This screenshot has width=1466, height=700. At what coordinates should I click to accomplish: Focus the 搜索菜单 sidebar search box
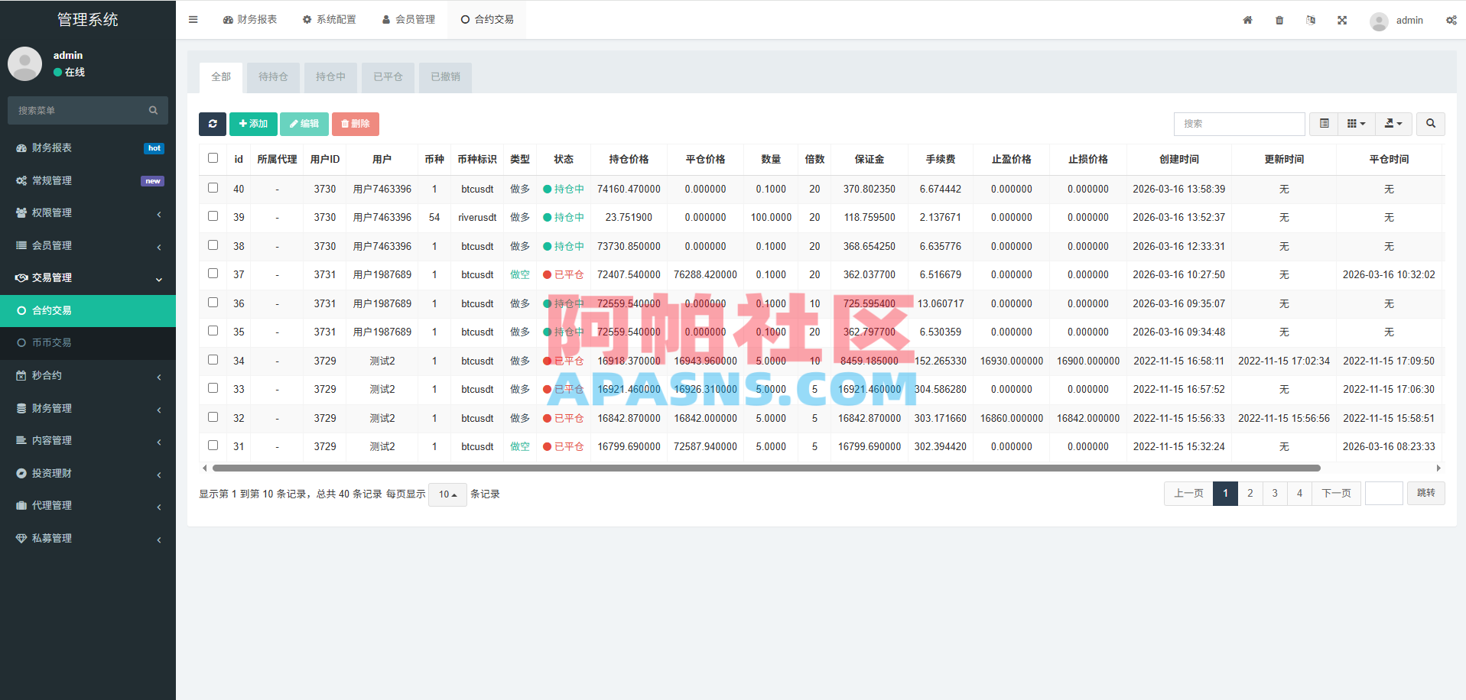88,110
